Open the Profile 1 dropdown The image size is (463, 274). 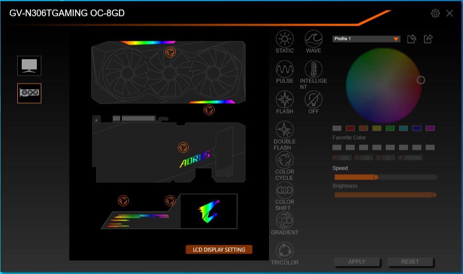pos(366,39)
